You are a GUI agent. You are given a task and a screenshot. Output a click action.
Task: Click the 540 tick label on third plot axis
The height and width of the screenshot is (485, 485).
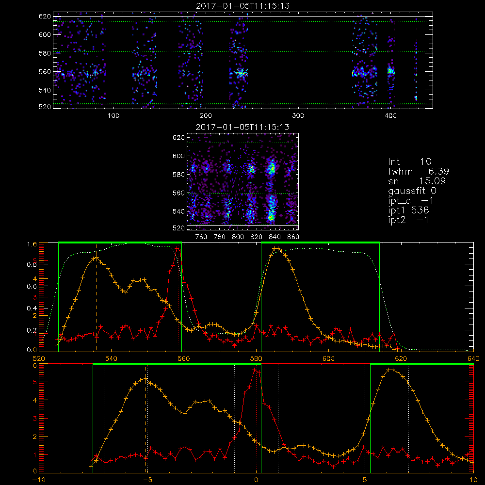tap(111, 358)
